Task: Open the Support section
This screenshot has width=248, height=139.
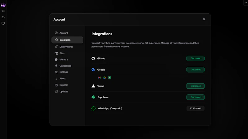Action: 67,85
